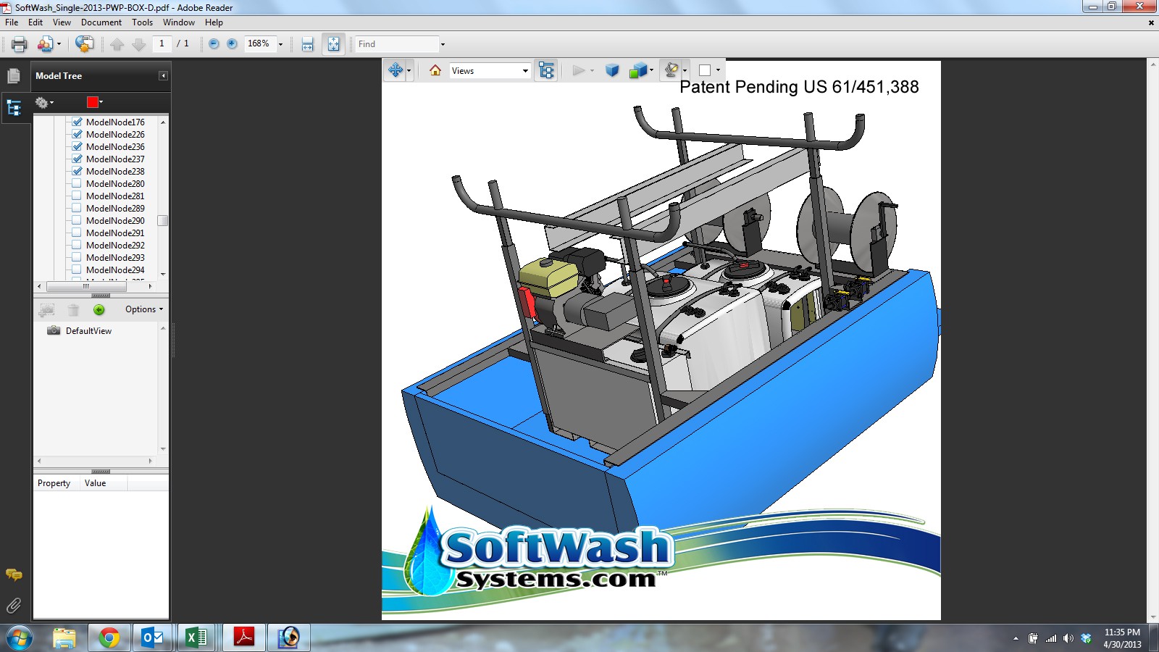Click the blue cube projection icon
The height and width of the screenshot is (652, 1159).
click(x=612, y=70)
